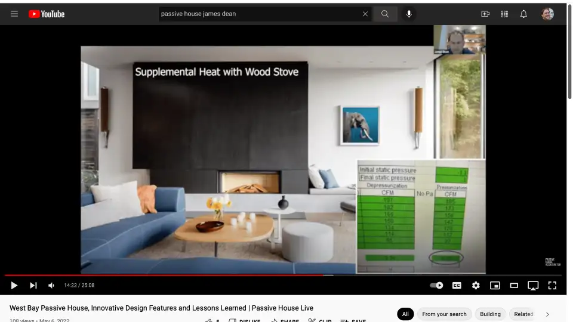Select the 'Building' filter chip
573x322 pixels.
point(490,314)
